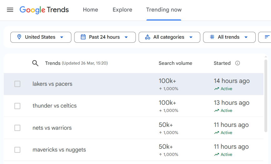Click the 14 hours ago start time
271x164 pixels.
(232, 81)
